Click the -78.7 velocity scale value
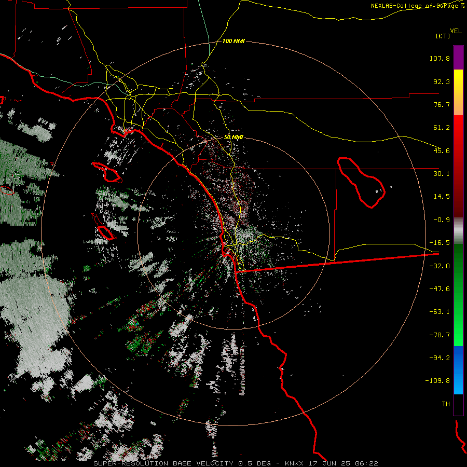The image size is (467, 467). click(x=439, y=335)
